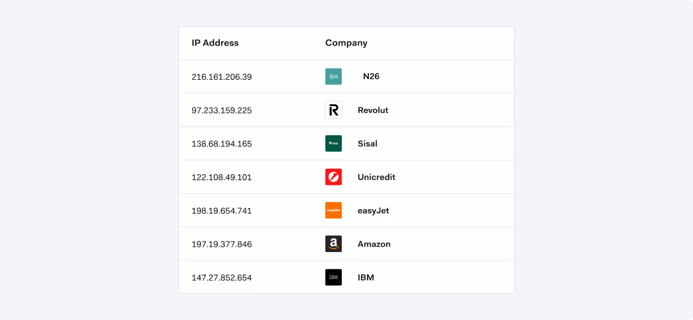693x320 pixels.
Task: Click the Company column header
Action: click(346, 44)
